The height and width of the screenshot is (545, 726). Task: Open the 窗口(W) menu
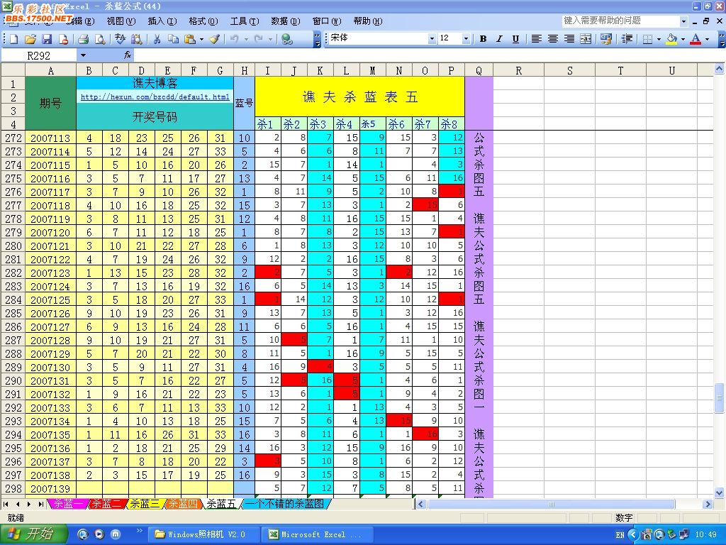[326, 21]
